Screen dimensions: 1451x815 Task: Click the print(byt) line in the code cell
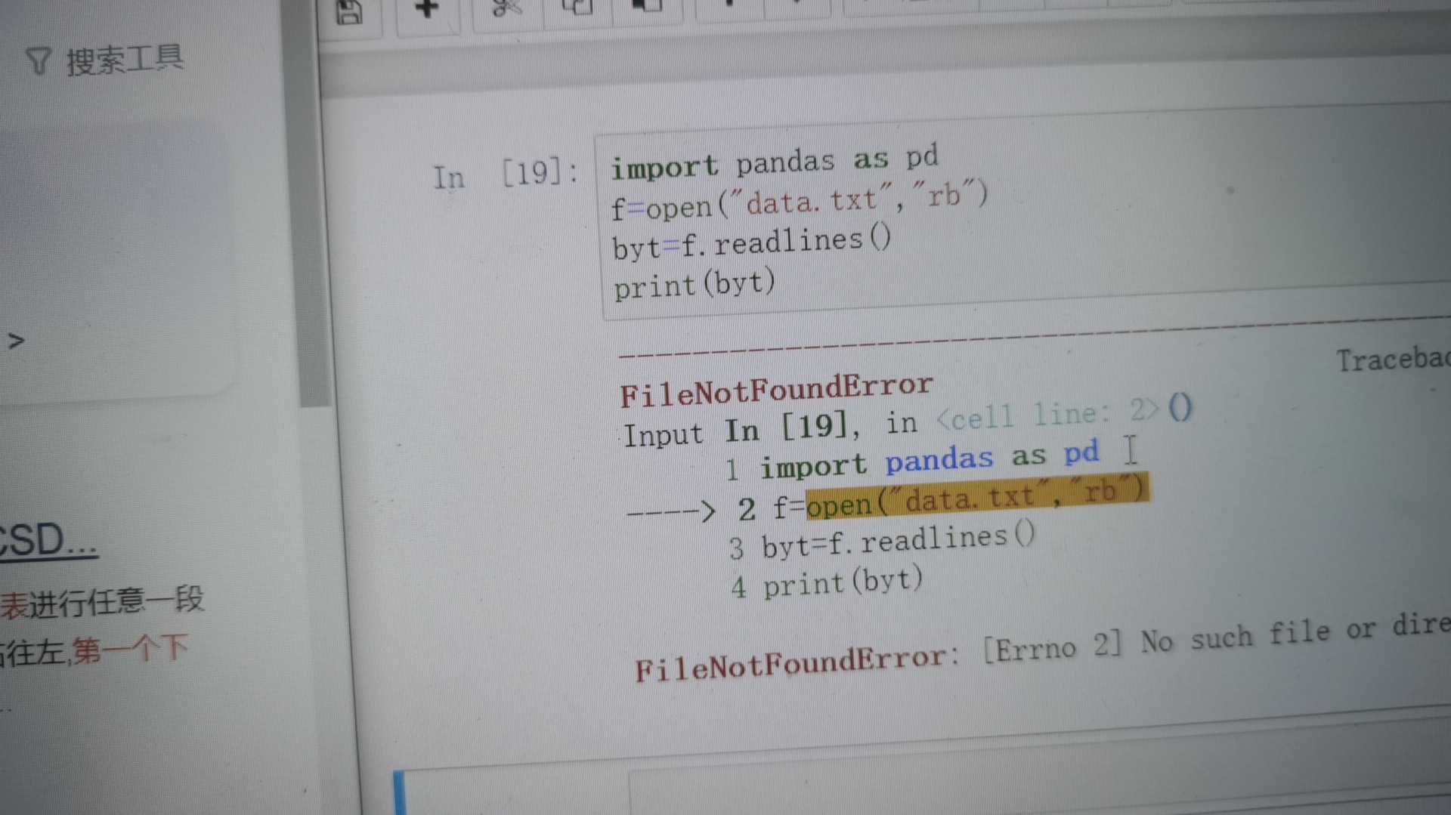pos(694,285)
